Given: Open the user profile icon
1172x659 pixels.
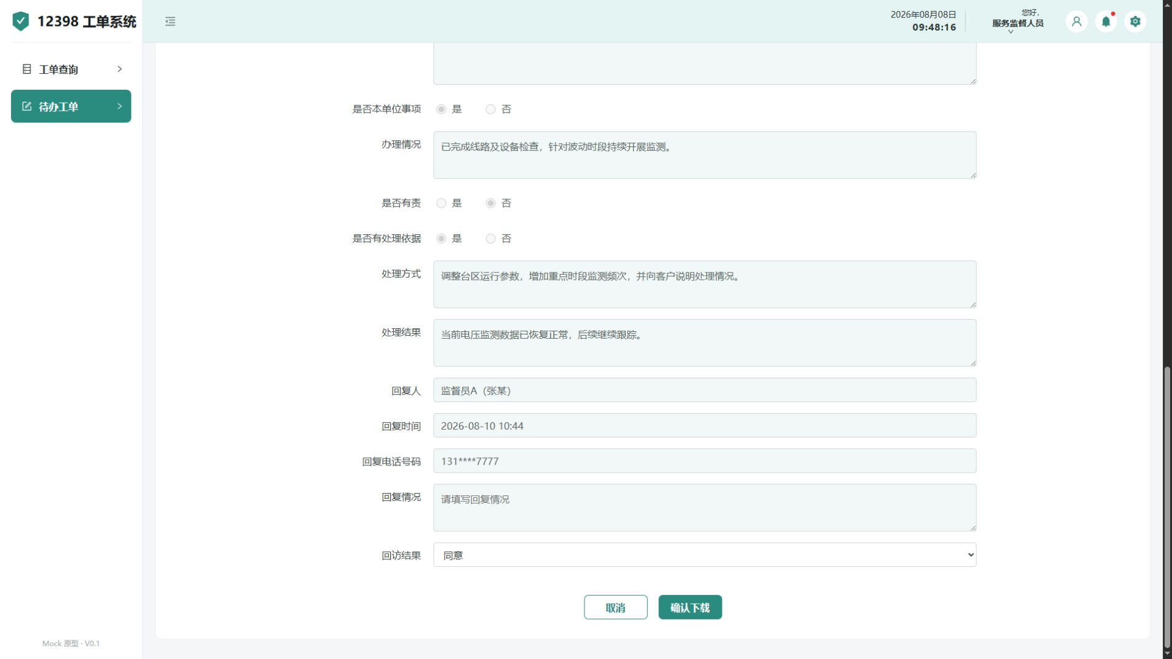Looking at the screenshot, I should coord(1077,22).
